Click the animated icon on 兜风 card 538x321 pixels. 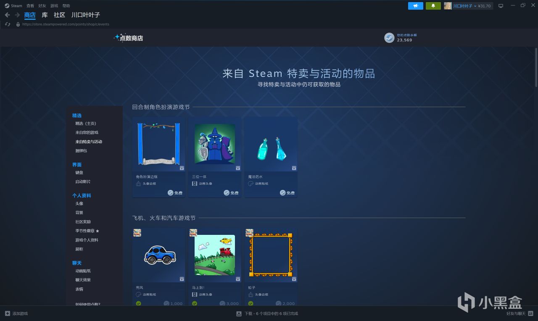tap(182, 279)
